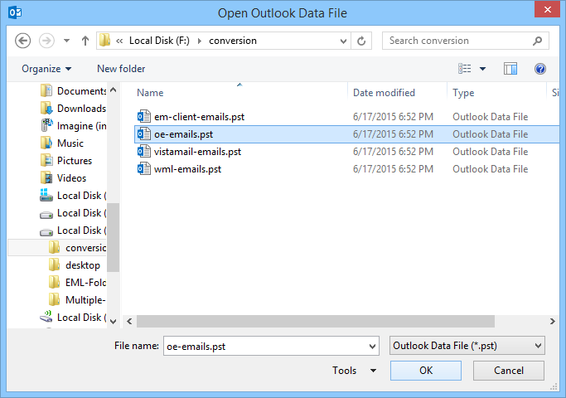Open recent locations dropdown arrow
Image resolution: width=566 pixels, height=398 pixels.
(67, 41)
